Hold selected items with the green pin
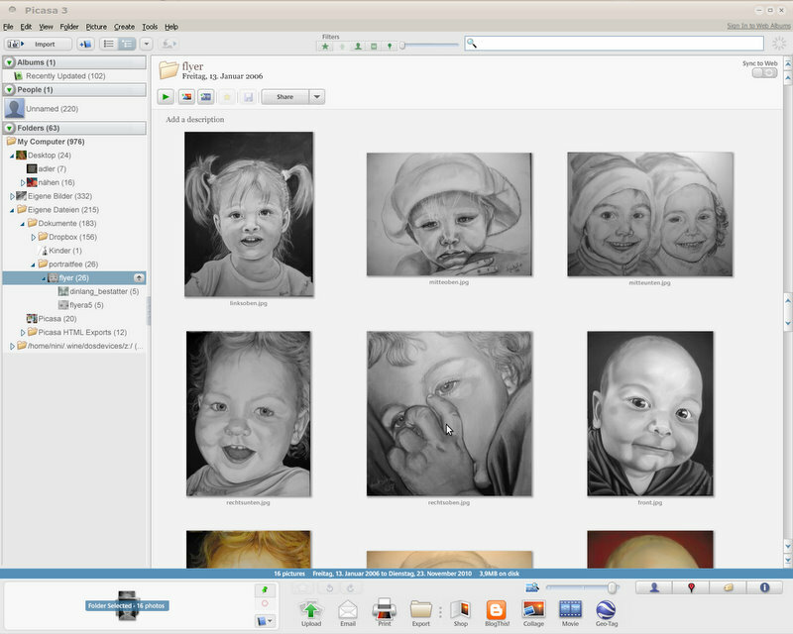Viewport: 793px width, 634px height. tap(265, 589)
